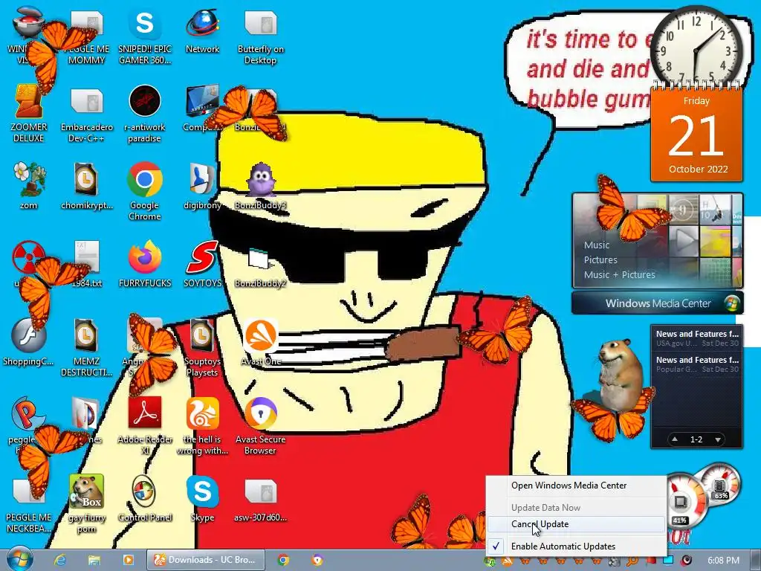The width and height of the screenshot is (761, 571).
Task: Click the 6:08 PM taskbar clock
Action: (x=723, y=561)
